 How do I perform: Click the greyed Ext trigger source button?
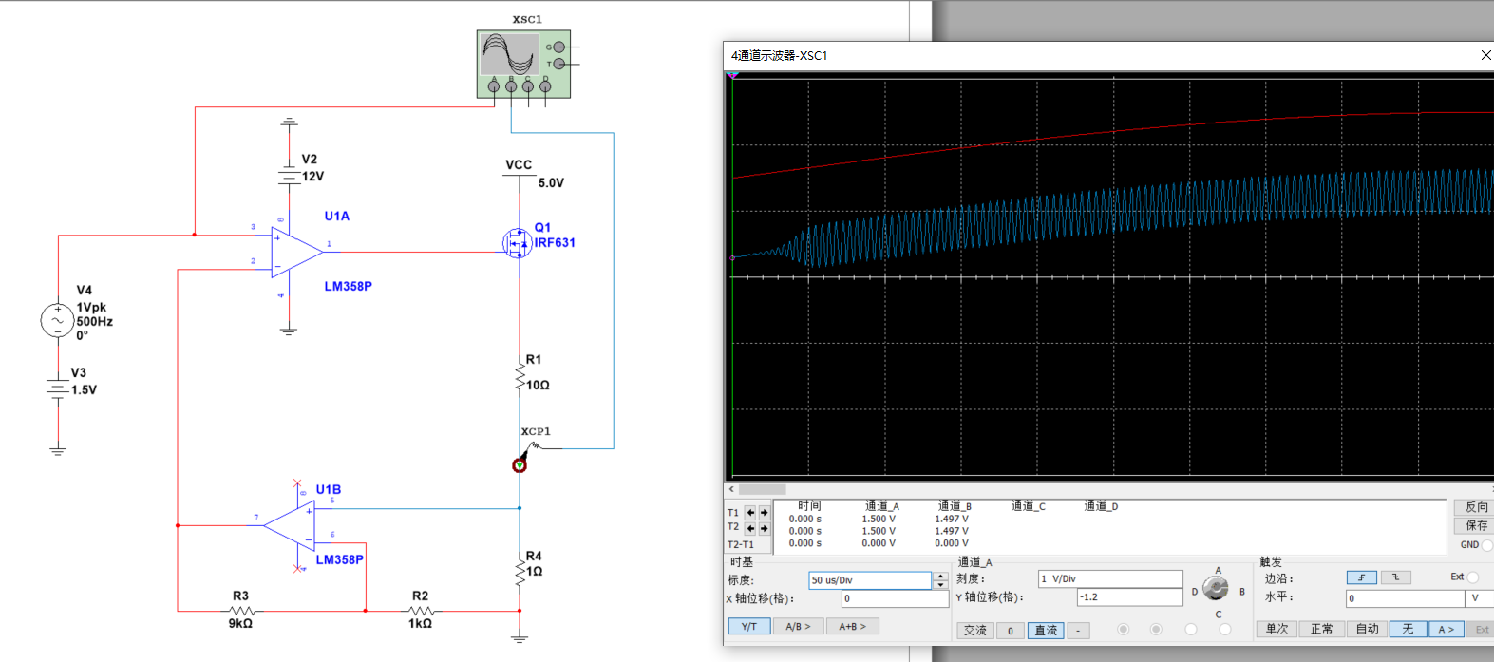pyautogui.click(x=1481, y=629)
